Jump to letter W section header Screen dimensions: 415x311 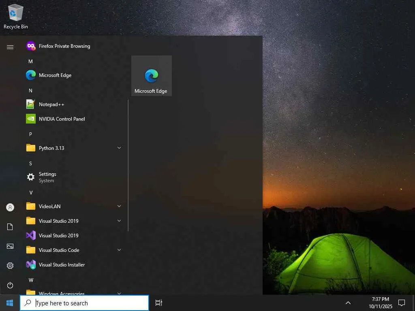[31, 280]
